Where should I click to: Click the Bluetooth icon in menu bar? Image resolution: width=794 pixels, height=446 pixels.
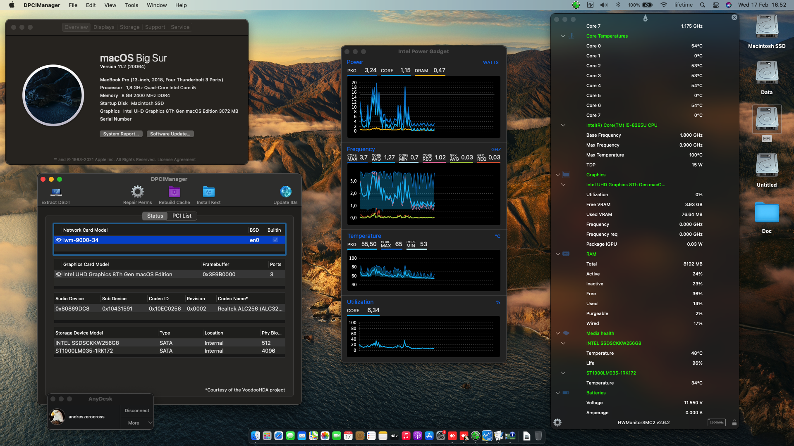coord(618,5)
